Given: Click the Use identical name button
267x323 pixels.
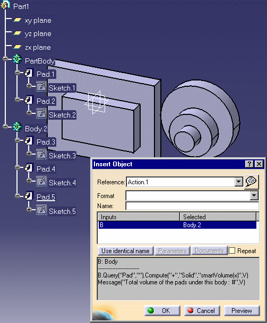Looking at the screenshot, I should pyautogui.click(x=126, y=250).
